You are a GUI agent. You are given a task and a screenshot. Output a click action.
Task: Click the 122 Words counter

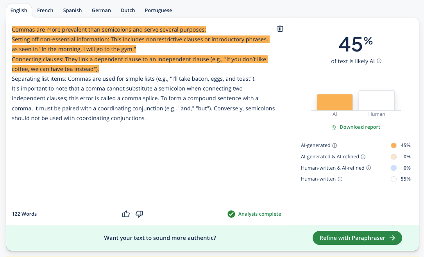(24, 214)
